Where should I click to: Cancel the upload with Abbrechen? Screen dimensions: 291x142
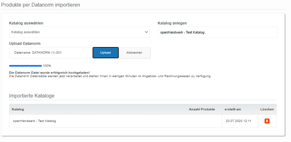[134, 53]
